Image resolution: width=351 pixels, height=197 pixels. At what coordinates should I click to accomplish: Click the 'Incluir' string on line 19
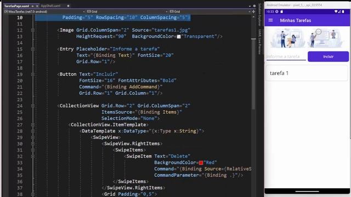105,74
